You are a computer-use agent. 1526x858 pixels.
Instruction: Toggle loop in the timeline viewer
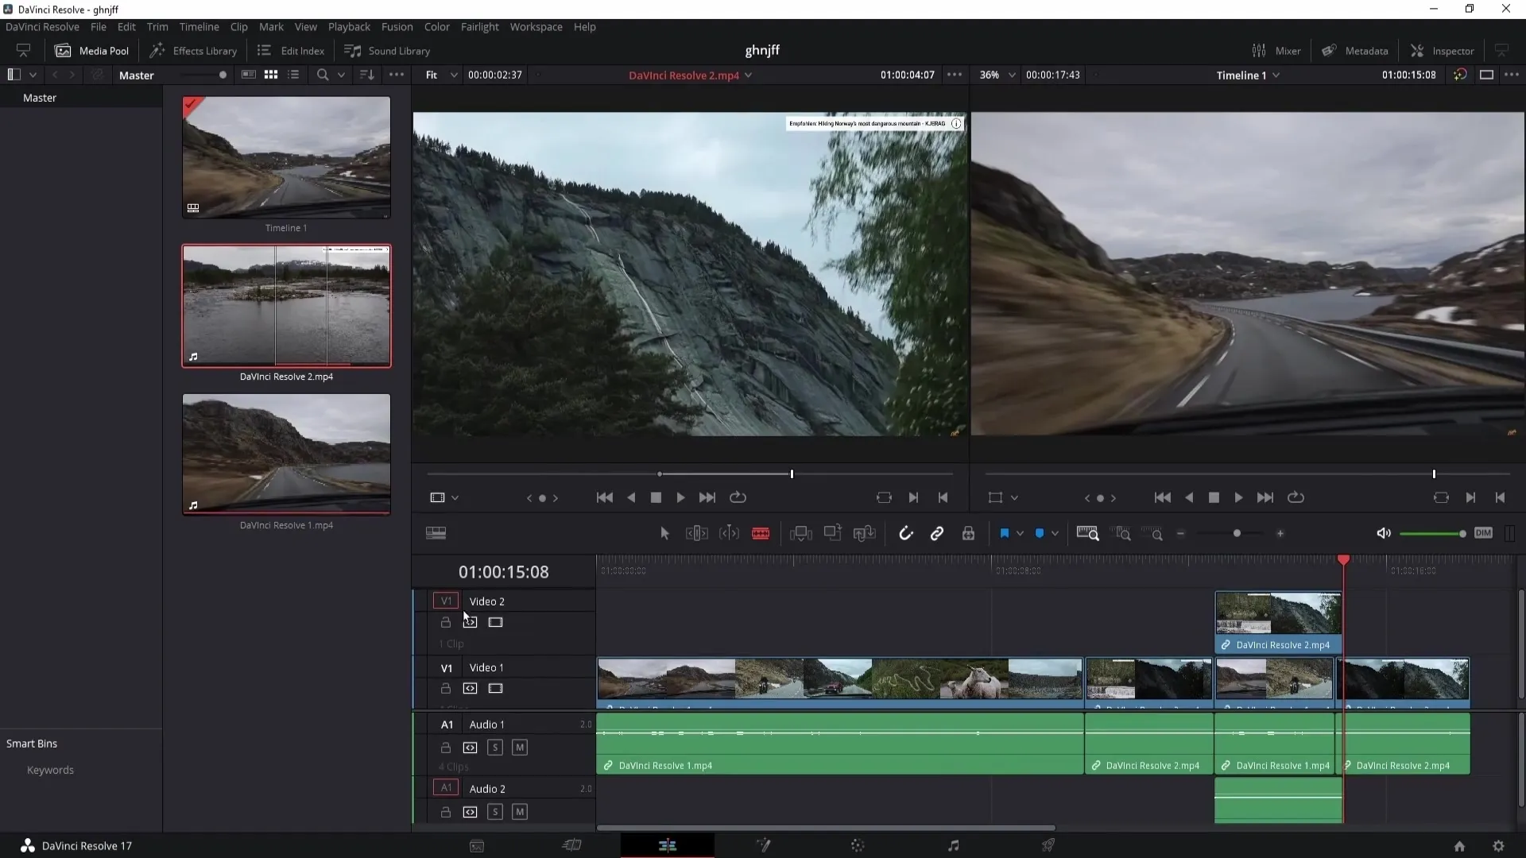1296,497
